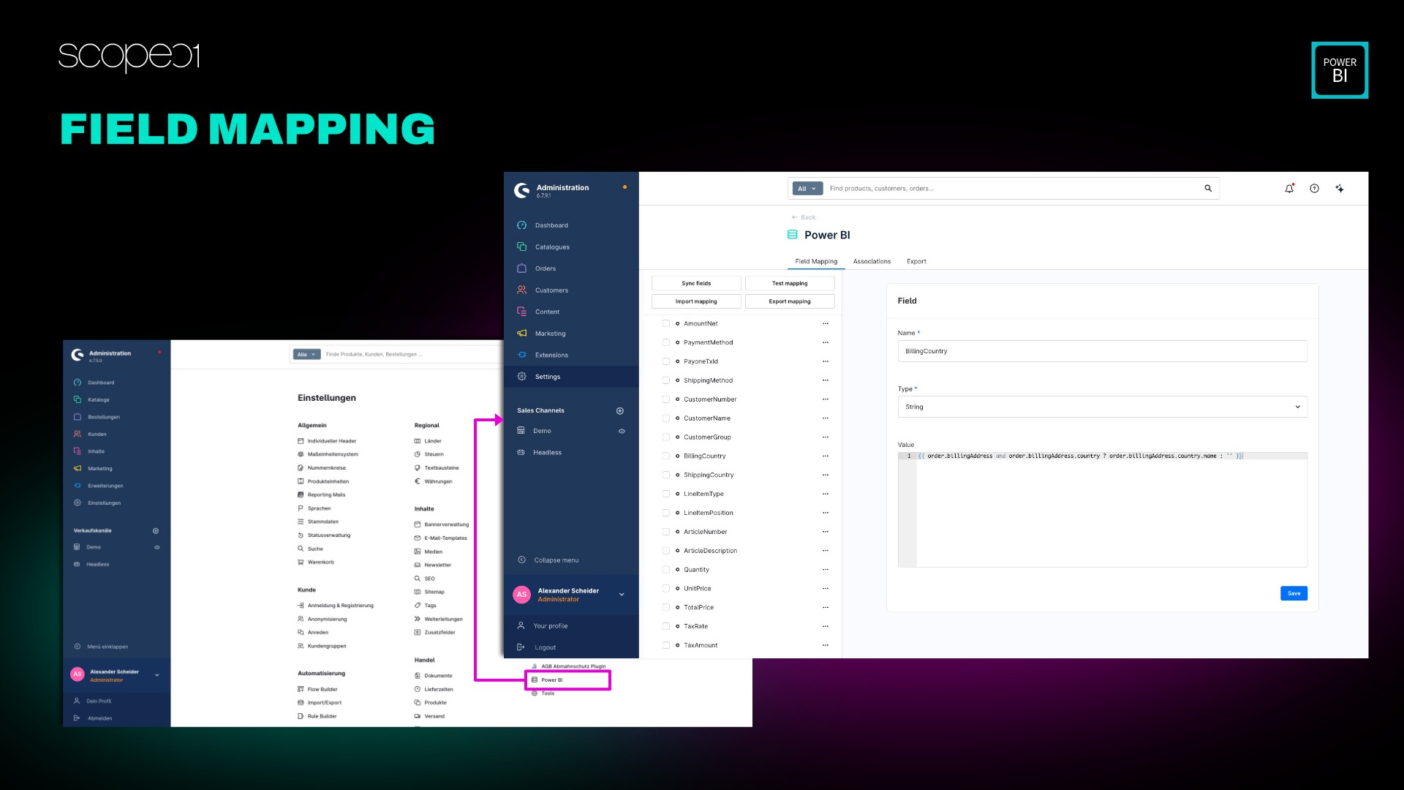
Task: Click the Test mapping button
Action: [x=790, y=283]
